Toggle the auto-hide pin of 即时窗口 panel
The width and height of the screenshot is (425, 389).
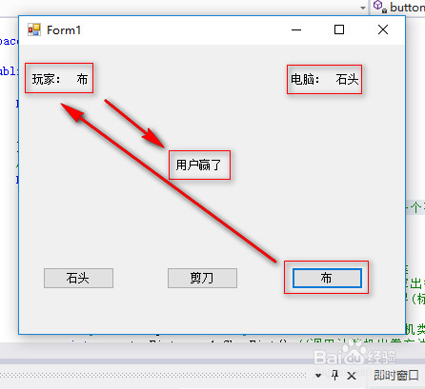point(334,376)
